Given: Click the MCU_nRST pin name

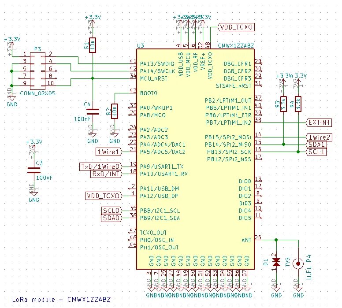Looking at the screenshot, I should (154, 78).
